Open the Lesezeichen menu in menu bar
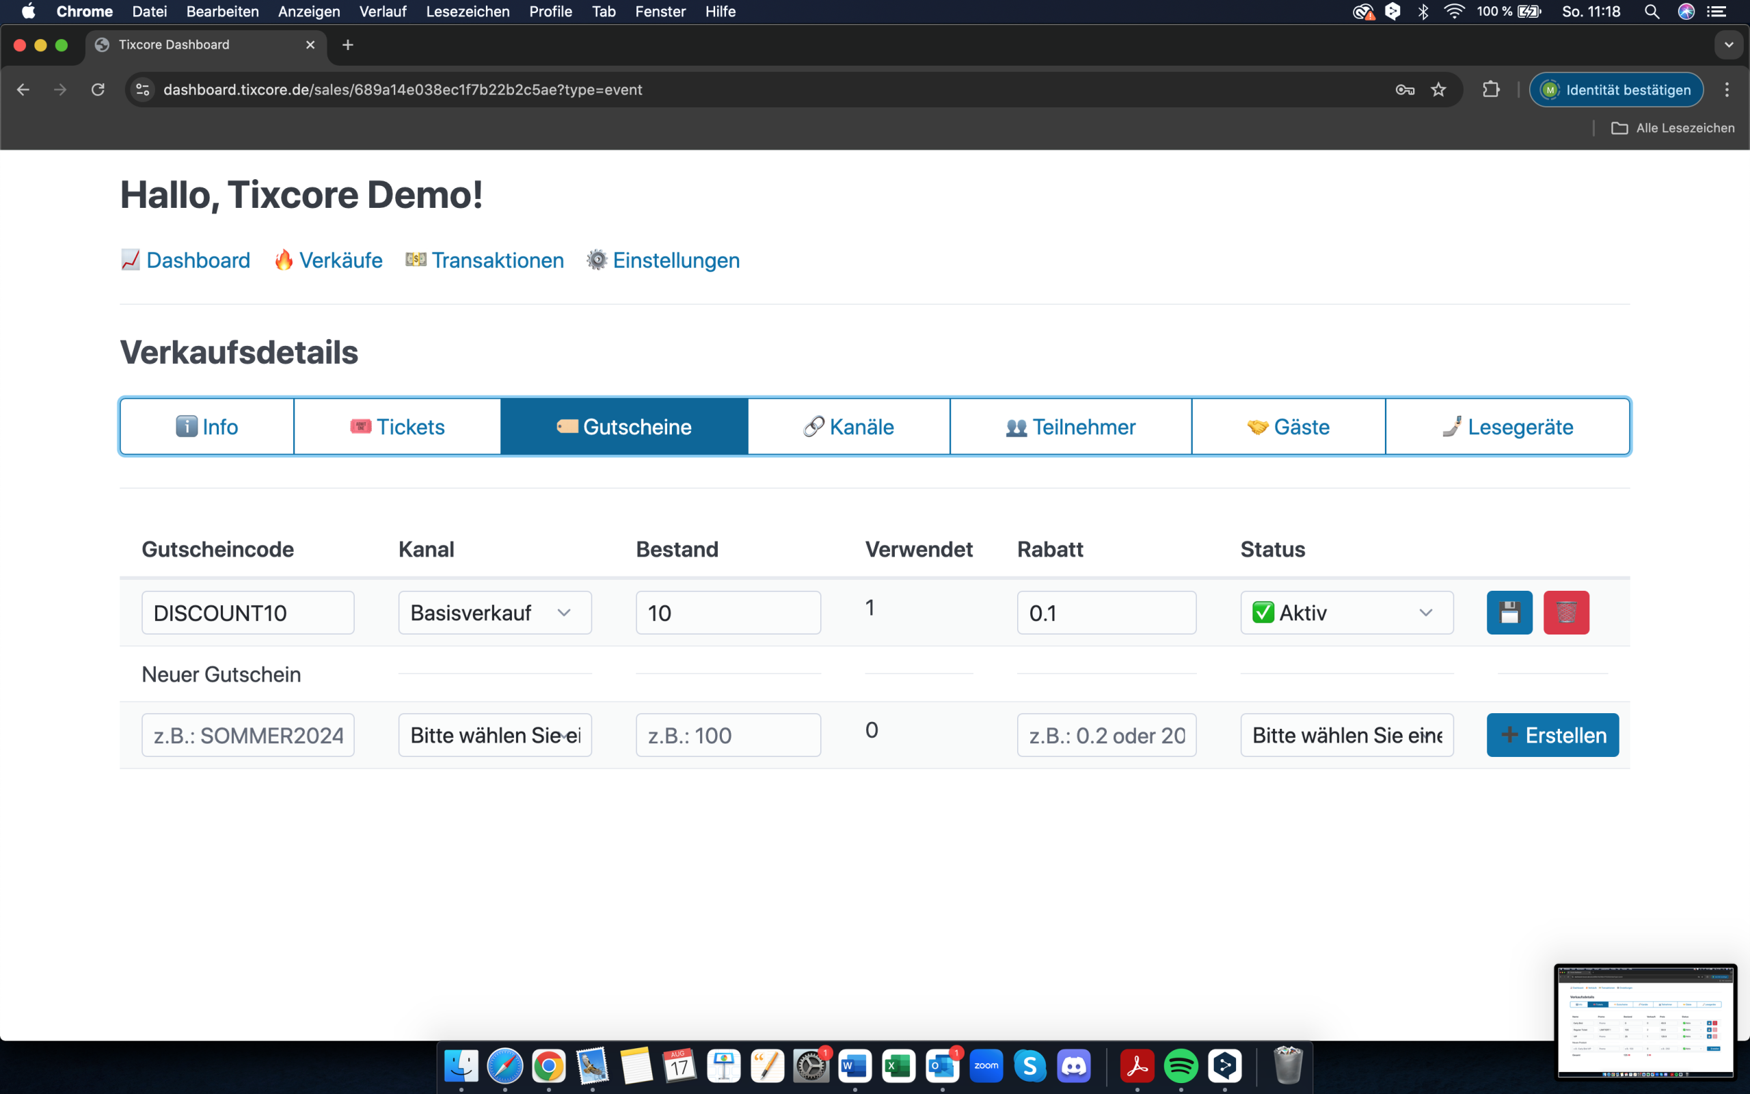The image size is (1750, 1094). 467,12
